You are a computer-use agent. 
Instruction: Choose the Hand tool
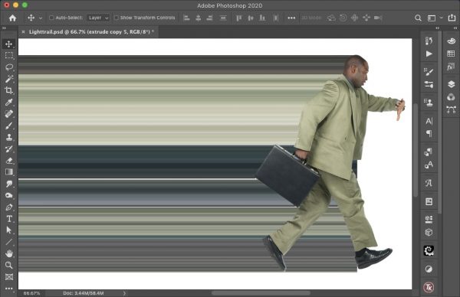[x=8, y=253]
